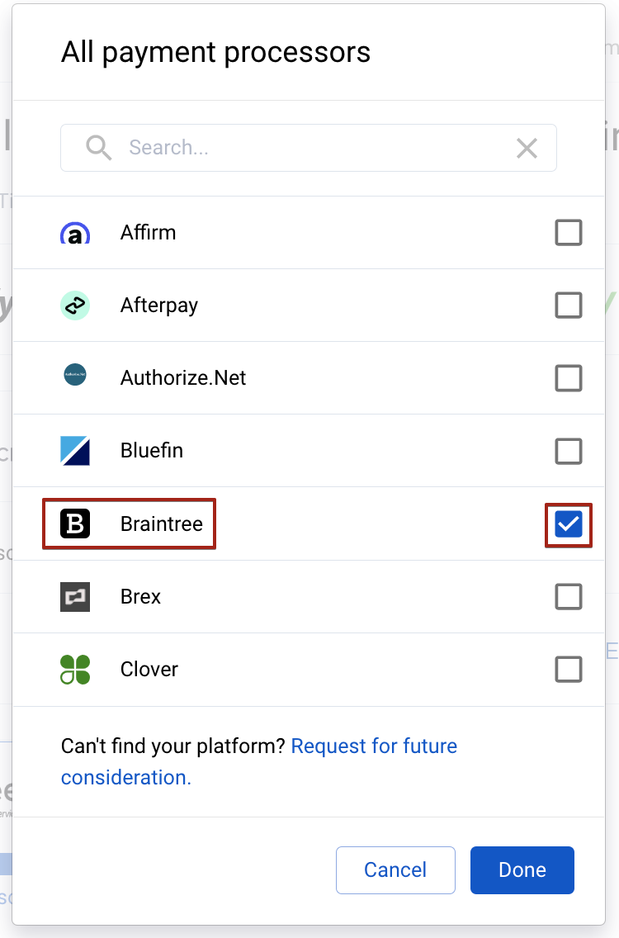Click the Clover logo icon
Image resolution: width=619 pixels, height=938 pixels.
tap(74, 669)
